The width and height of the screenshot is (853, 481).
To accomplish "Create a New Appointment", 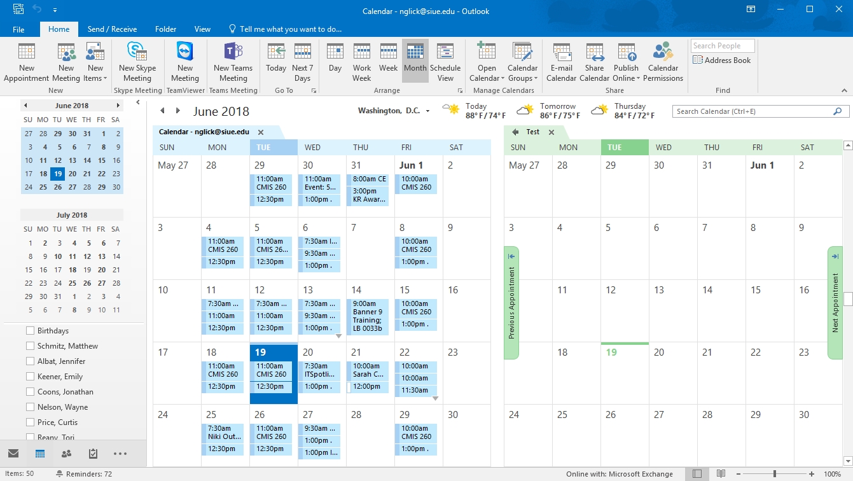I will click(26, 62).
